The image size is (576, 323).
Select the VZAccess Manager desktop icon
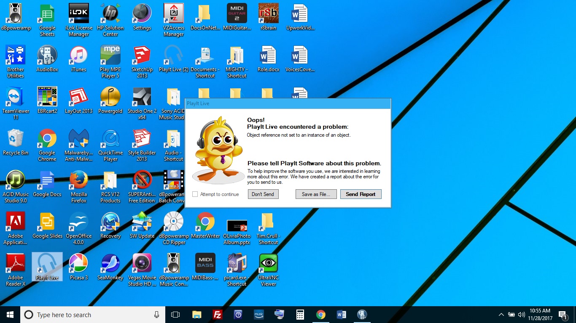174,21
